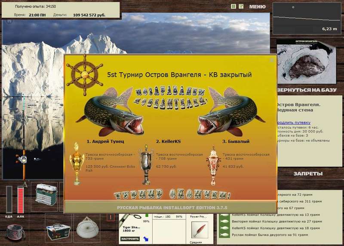344x246 pixels.
Task: Select winner name Андрей Тунец
Action: [x=105, y=141]
